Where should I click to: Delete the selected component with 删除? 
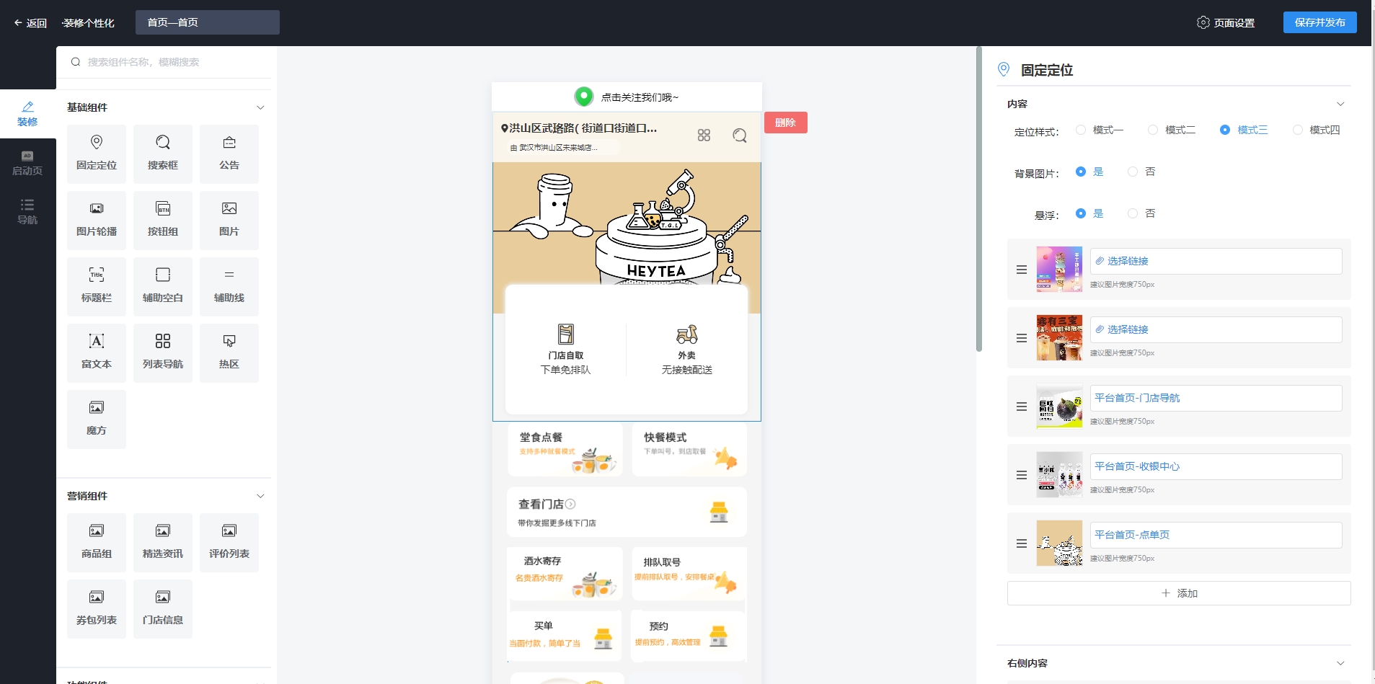click(785, 123)
